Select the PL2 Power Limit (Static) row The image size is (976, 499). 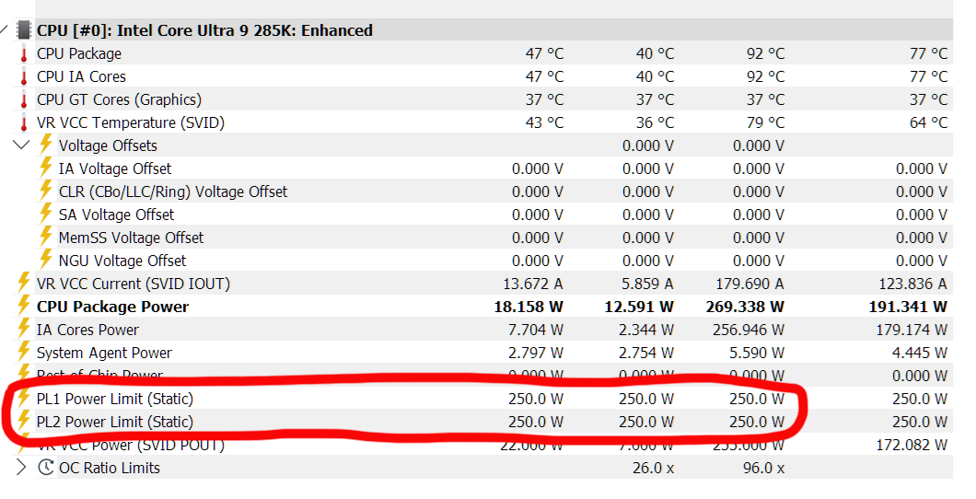[x=115, y=423]
